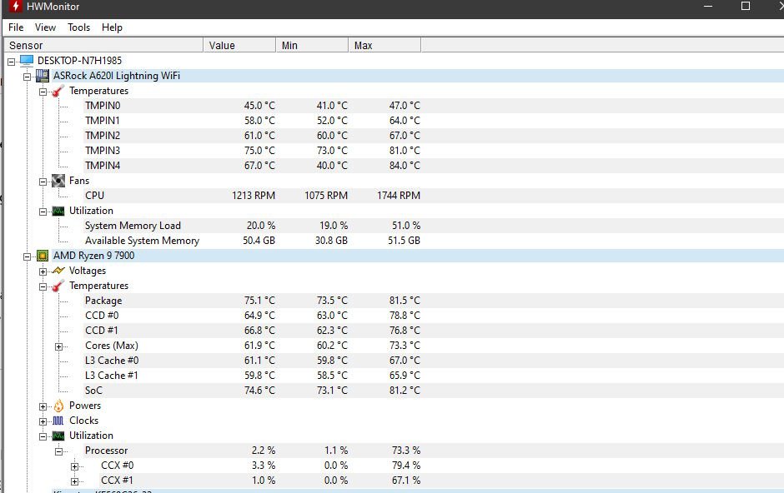This screenshot has width=784, height=493.
Task: Collapse the Fans group
Action: tap(43, 182)
